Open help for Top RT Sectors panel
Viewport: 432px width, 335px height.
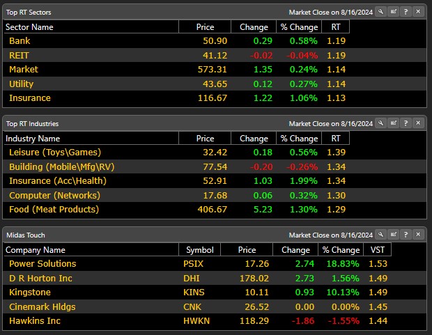[x=406, y=12]
